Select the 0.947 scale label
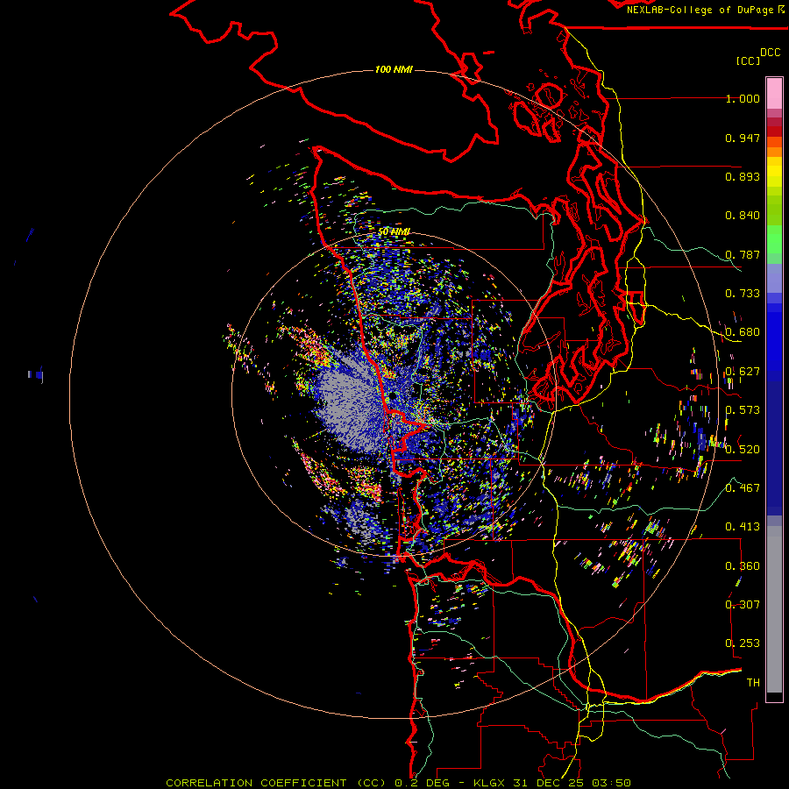This screenshot has width=789, height=789. [x=743, y=138]
